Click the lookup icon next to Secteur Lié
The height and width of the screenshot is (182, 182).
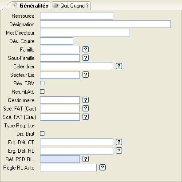click(86, 75)
